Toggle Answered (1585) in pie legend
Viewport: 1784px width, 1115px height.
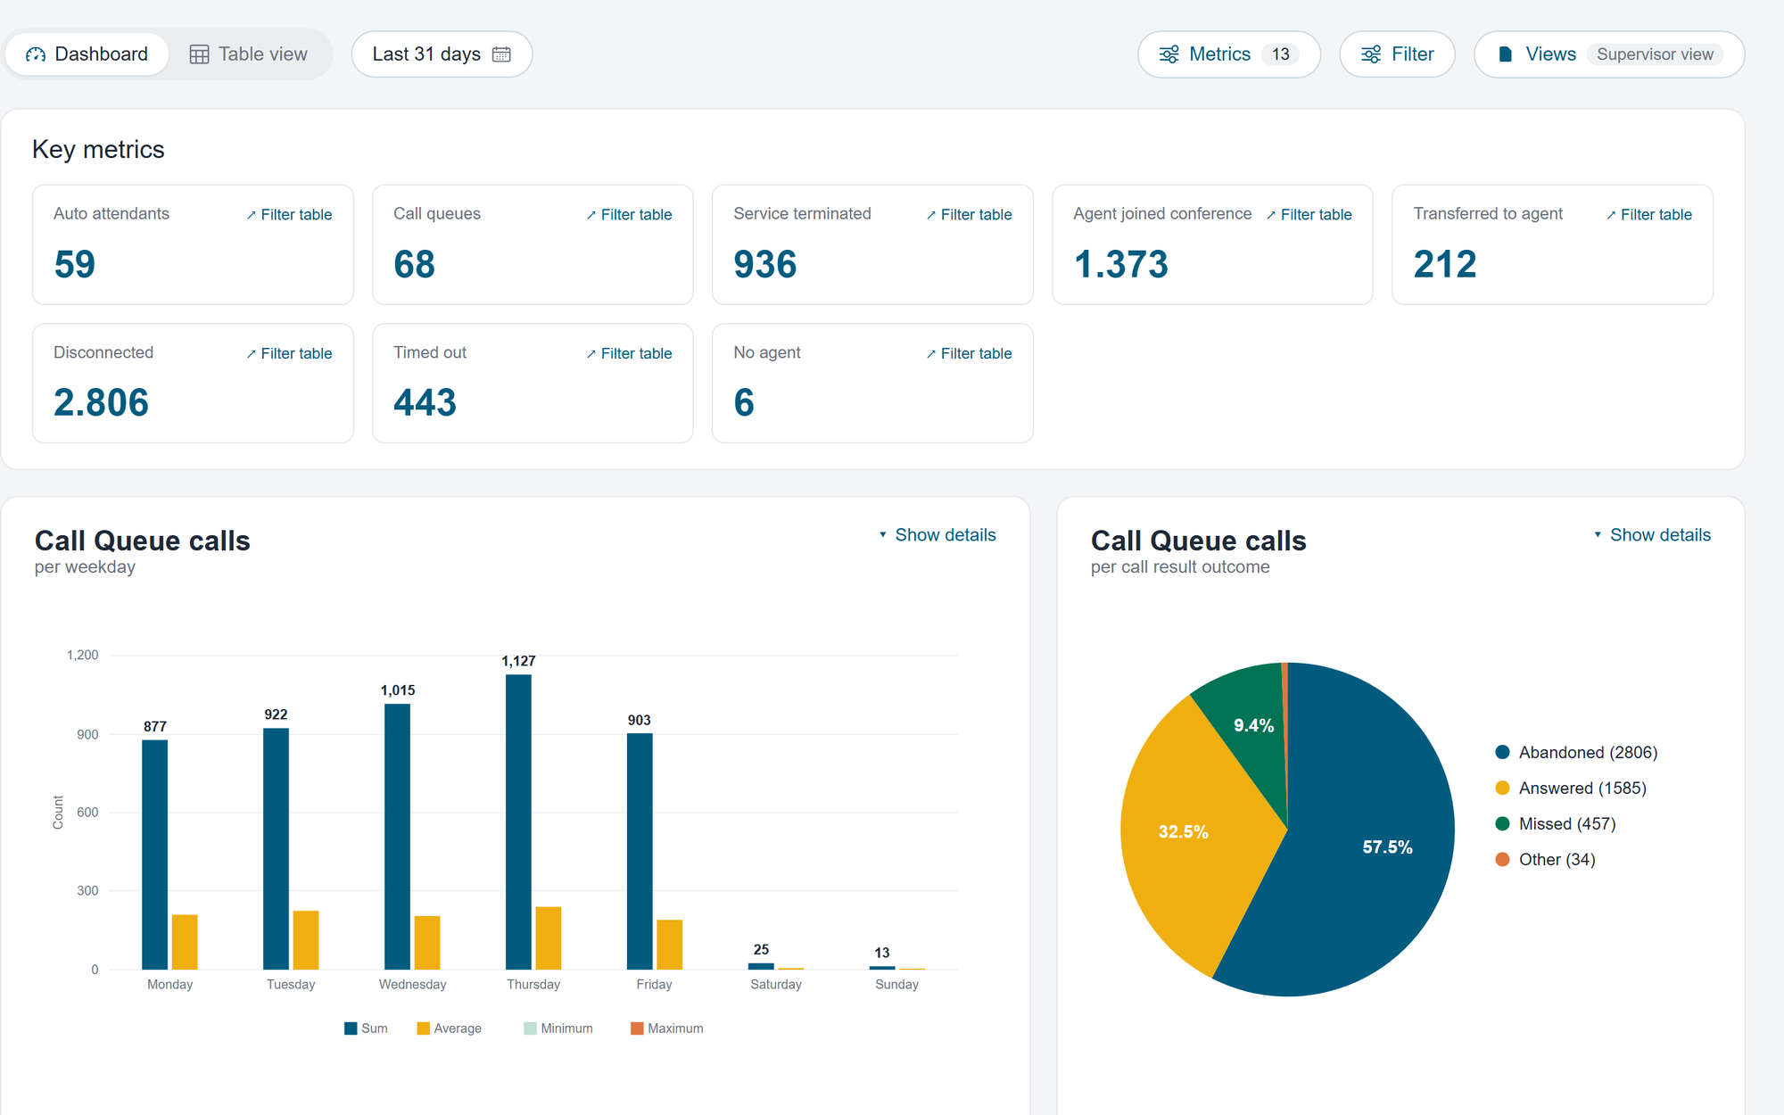[x=1571, y=789]
